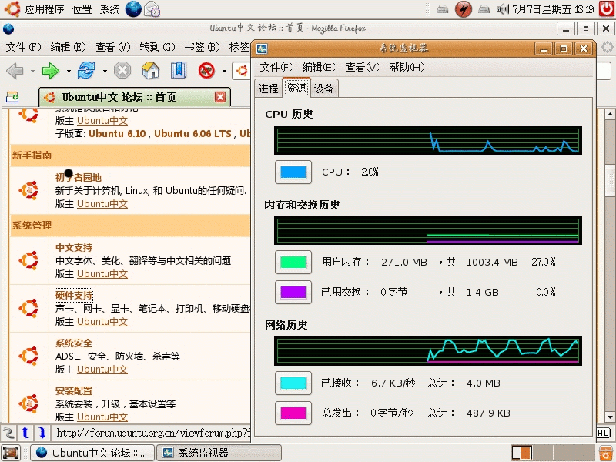
Task: Click forum icon beside 安装配置
Action: 28,403
